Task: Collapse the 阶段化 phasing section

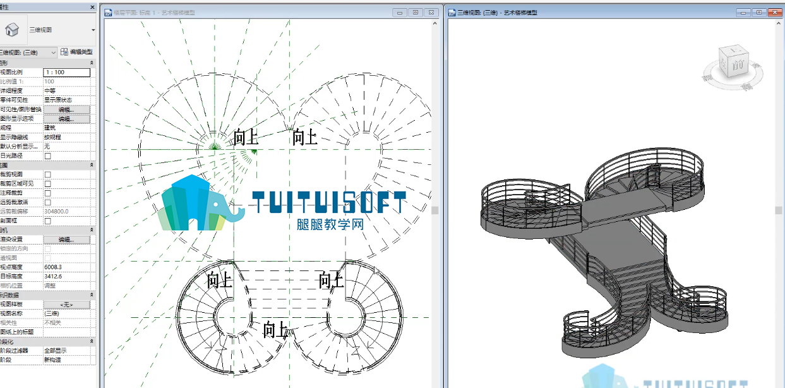Action: 92,341
